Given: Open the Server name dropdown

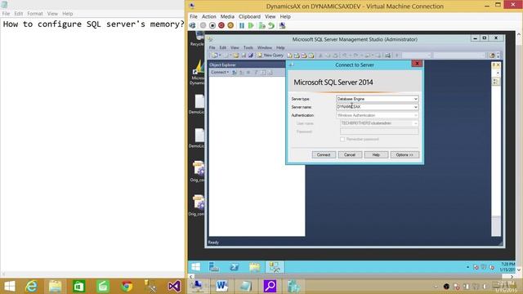Looking at the screenshot, I should click(x=416, y=107).
